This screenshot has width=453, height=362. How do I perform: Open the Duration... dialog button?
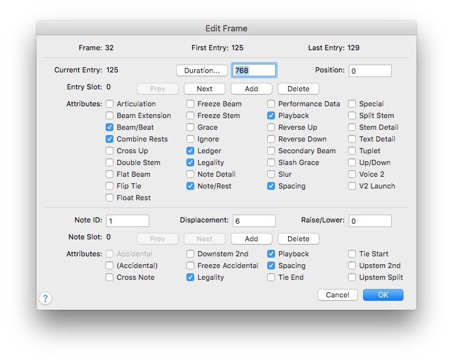click(x=202, y=70)
